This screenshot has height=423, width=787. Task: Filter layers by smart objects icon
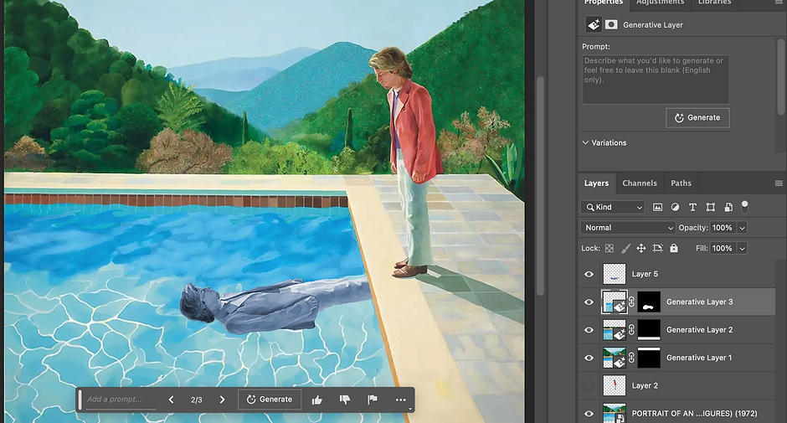click(x=728, y=207)
